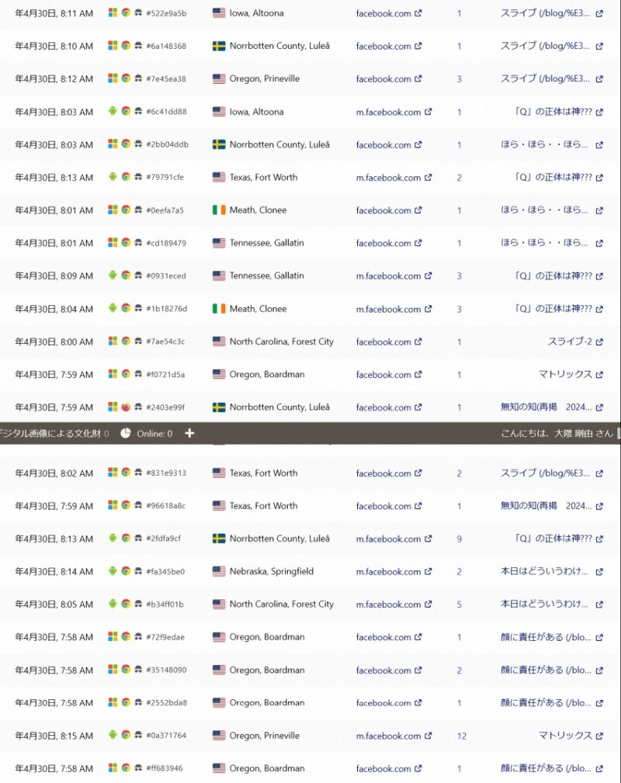Open the facebook.com referrer link for visitor #7ae54c3c
Image resolution: width=621 pixels, height=783 pixels.
pos(382,342)
